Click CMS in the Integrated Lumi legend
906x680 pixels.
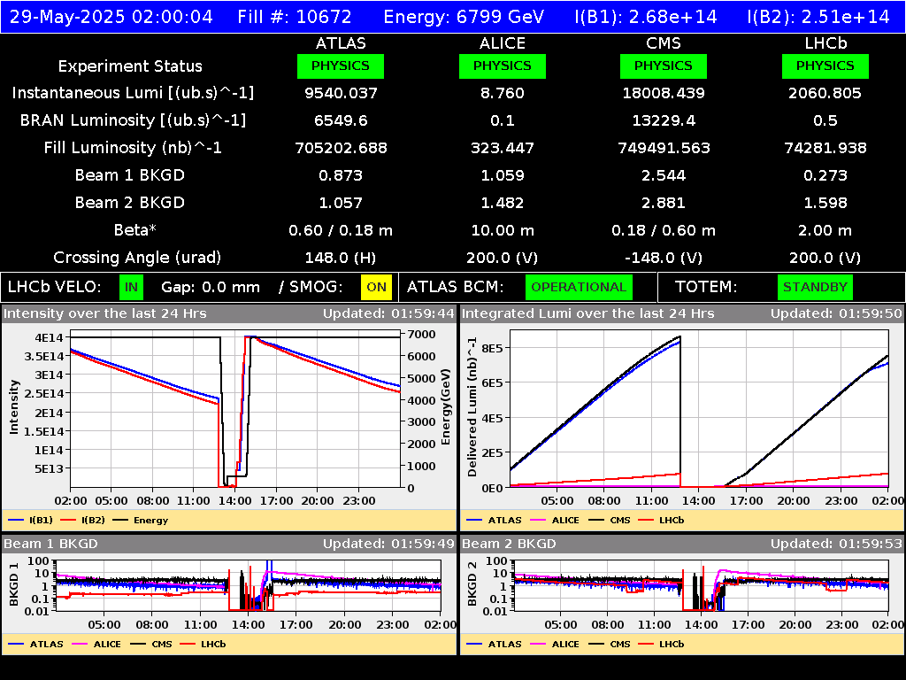[x=620, y=521]
